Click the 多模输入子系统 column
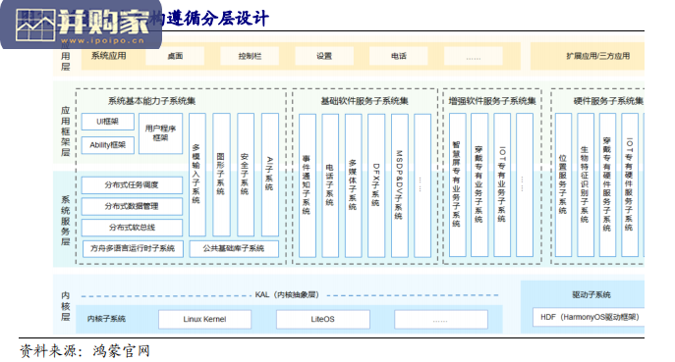 click(x=197, y=175)
